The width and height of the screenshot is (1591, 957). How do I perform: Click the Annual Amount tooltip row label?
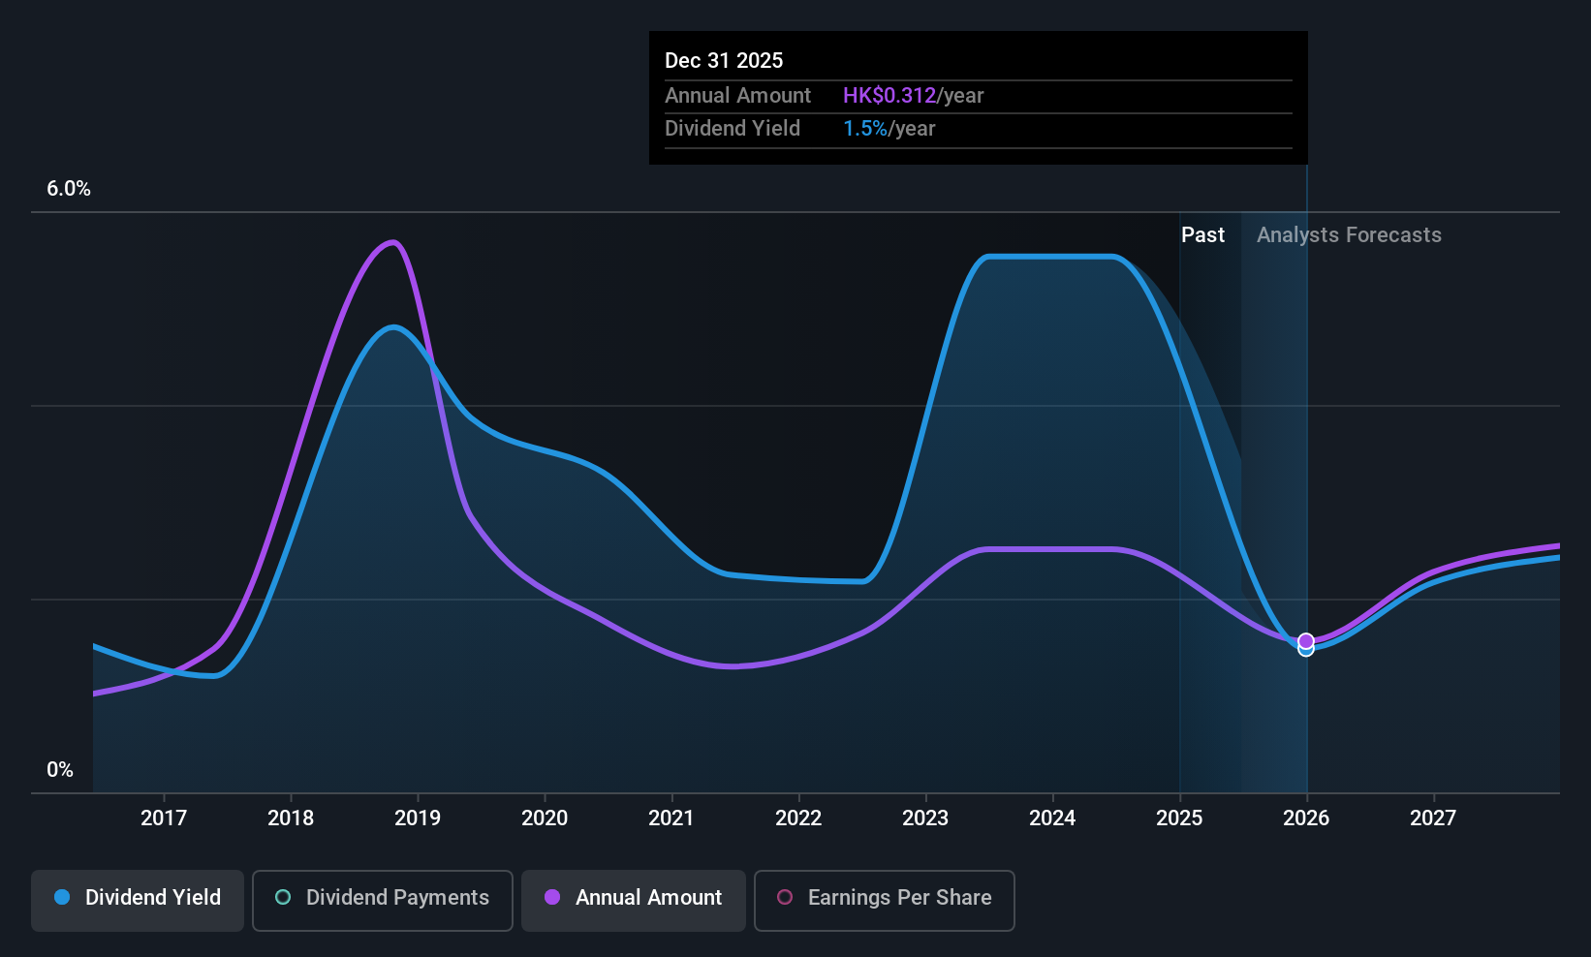pyautogui.click(x=737, y=96)
